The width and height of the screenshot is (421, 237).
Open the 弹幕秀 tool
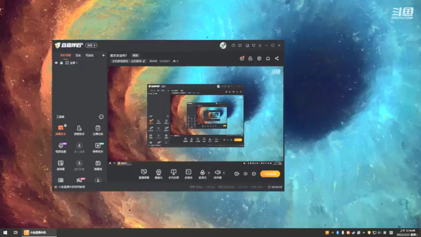98,165
